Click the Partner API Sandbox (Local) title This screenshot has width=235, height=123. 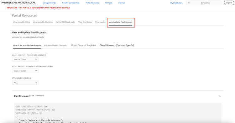click(19, 3)
